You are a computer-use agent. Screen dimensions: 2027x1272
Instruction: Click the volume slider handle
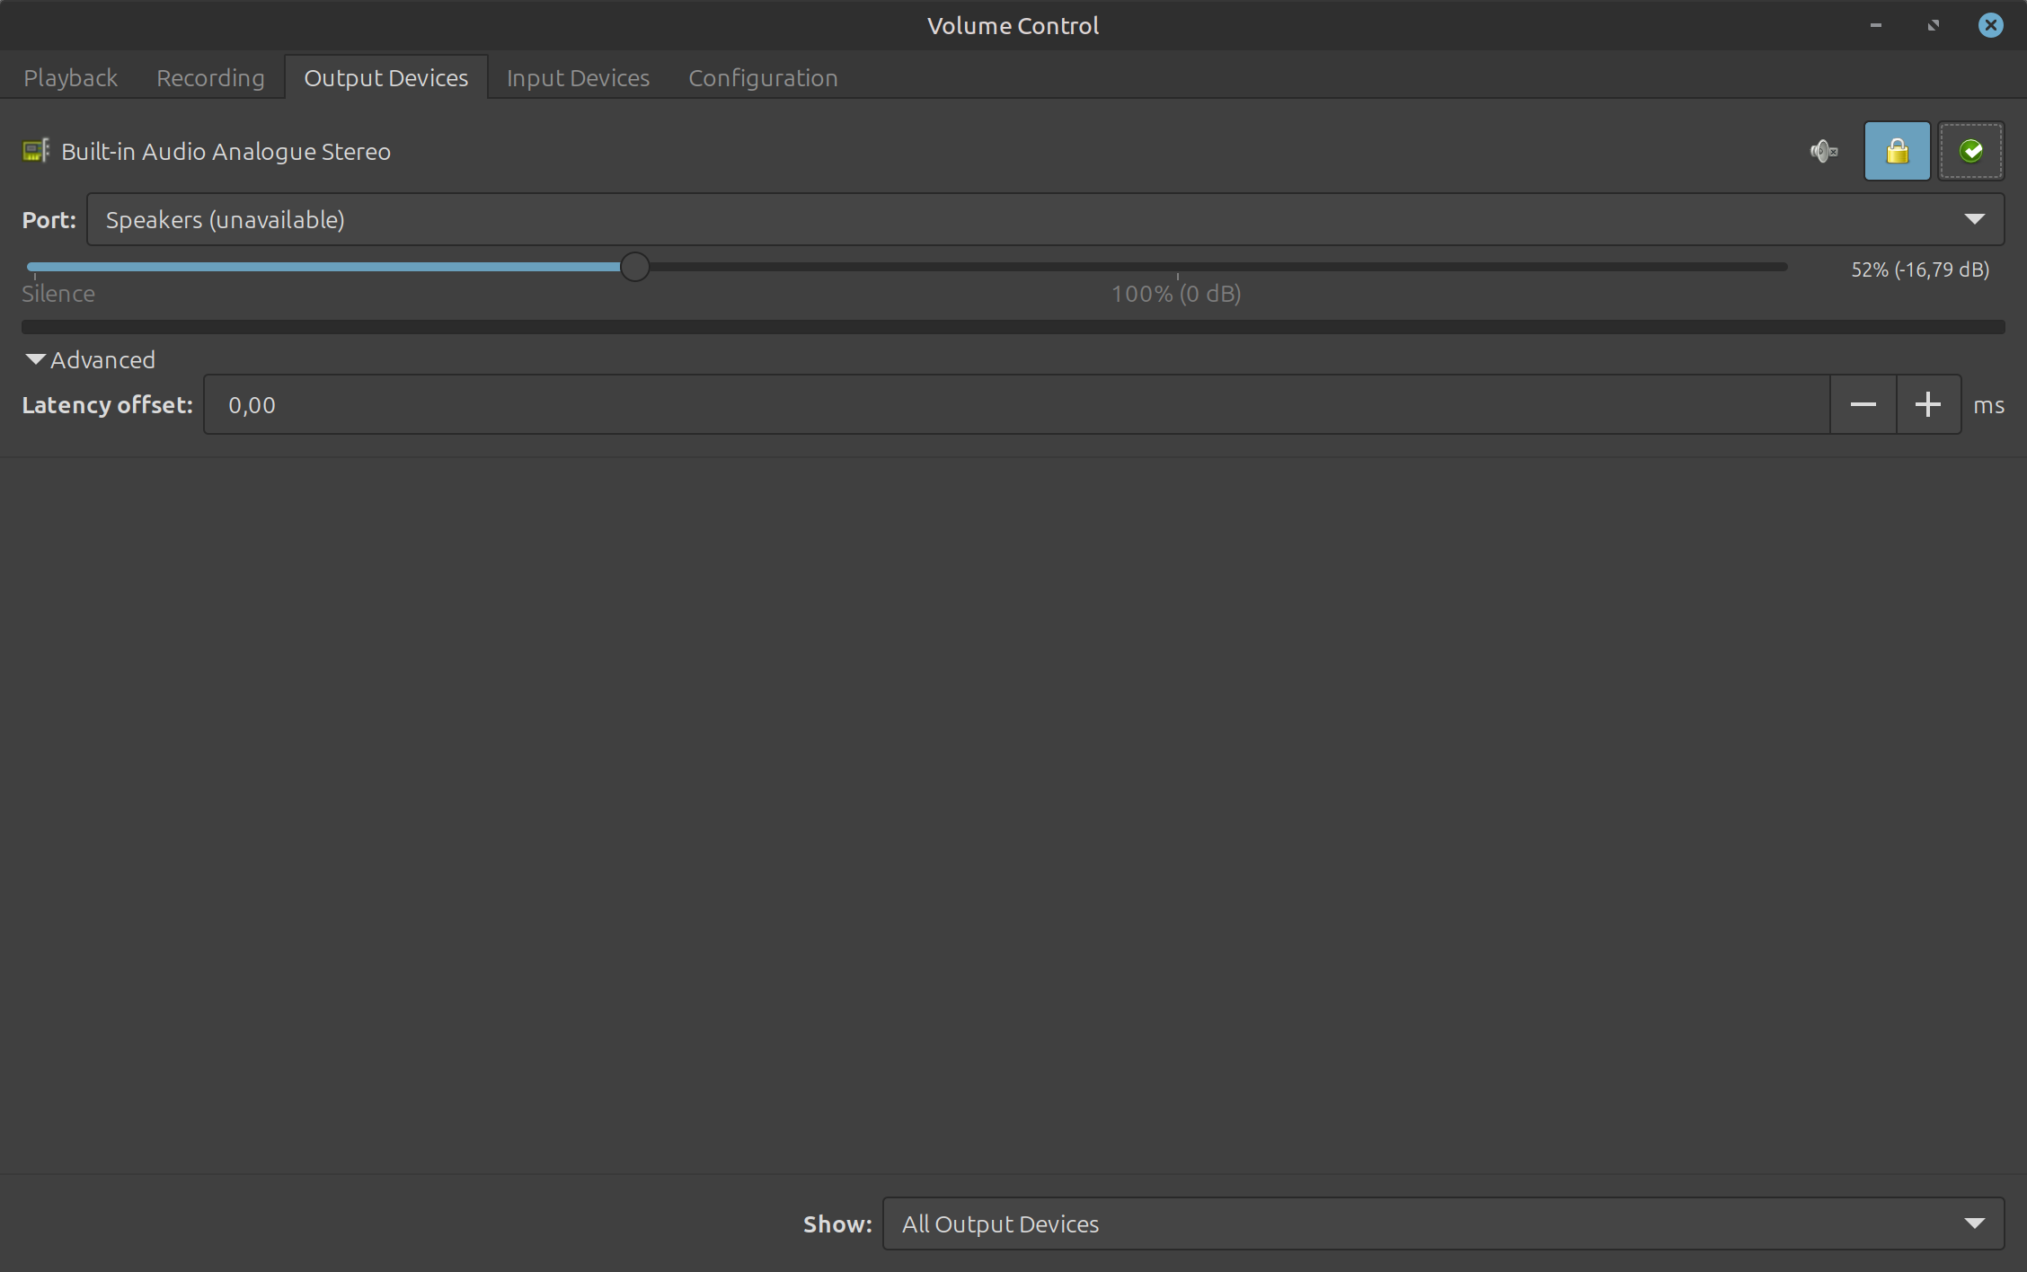click(634, 267)
